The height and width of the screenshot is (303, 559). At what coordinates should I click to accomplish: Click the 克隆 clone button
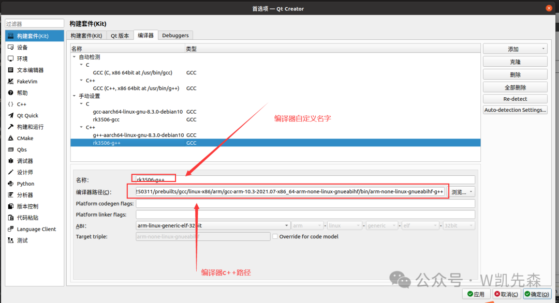point(514,62)
